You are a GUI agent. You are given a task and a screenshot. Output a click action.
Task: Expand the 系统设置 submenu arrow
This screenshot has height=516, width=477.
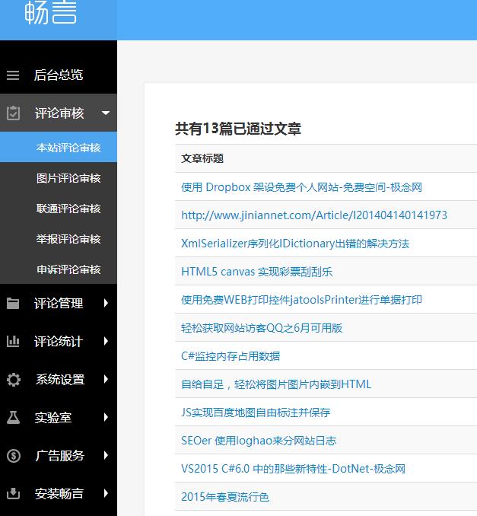tap(106, 379)
